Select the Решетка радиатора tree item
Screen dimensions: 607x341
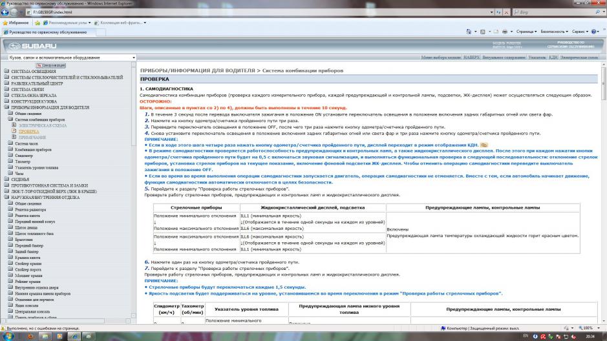pos(30,209)
